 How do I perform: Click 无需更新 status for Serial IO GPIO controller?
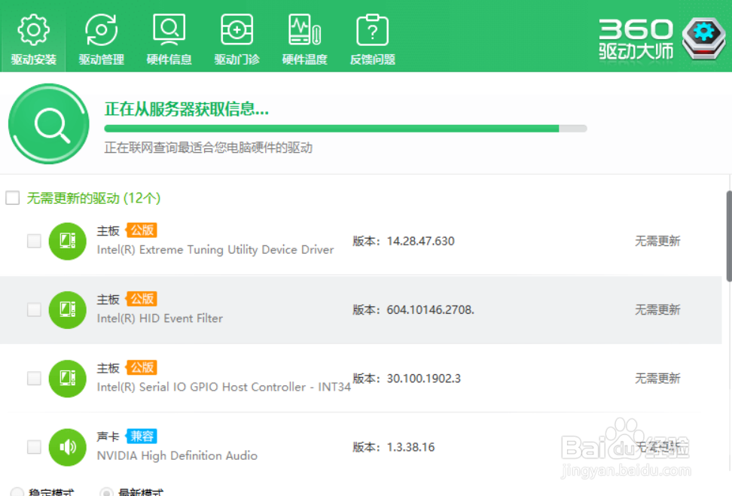point(657,379)
